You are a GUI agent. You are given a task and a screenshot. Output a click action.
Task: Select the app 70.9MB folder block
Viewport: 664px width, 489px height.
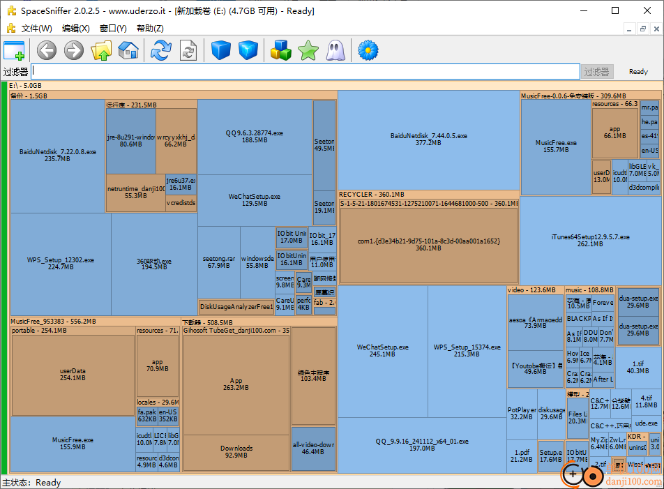pyautogui.click(x=157, y=366)
